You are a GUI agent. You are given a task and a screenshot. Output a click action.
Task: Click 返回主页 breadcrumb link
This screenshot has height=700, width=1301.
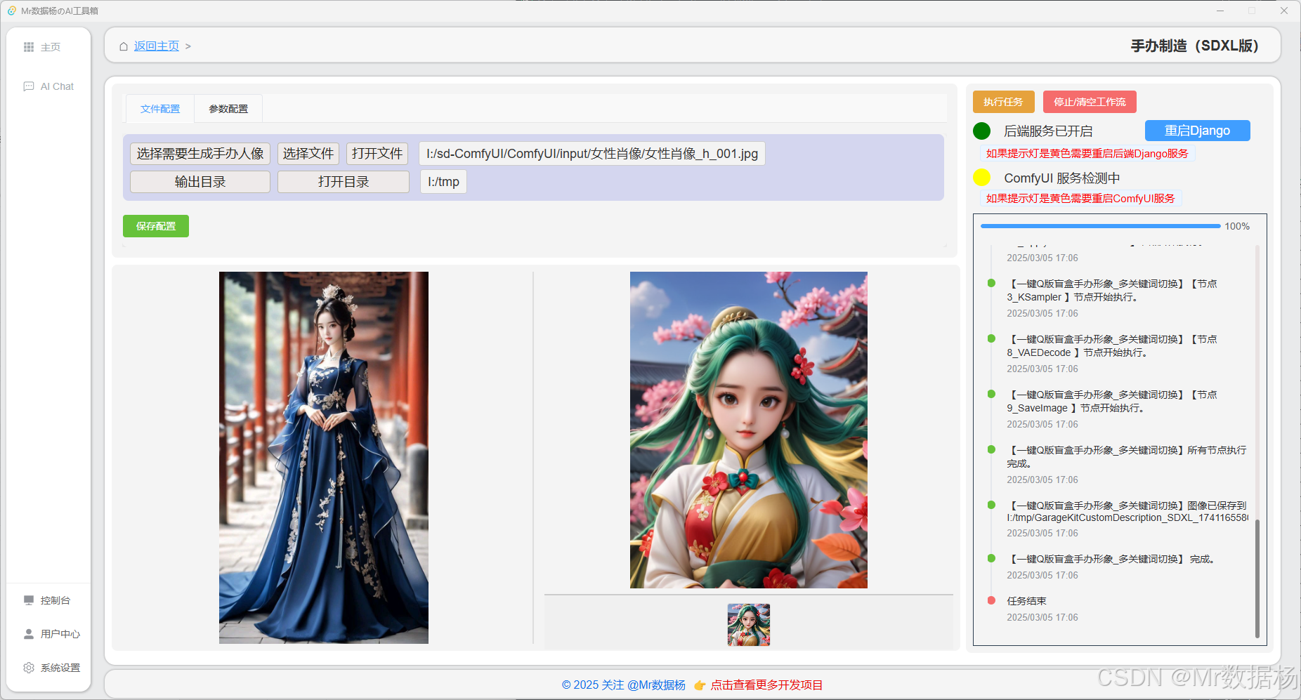pos(157,46)
